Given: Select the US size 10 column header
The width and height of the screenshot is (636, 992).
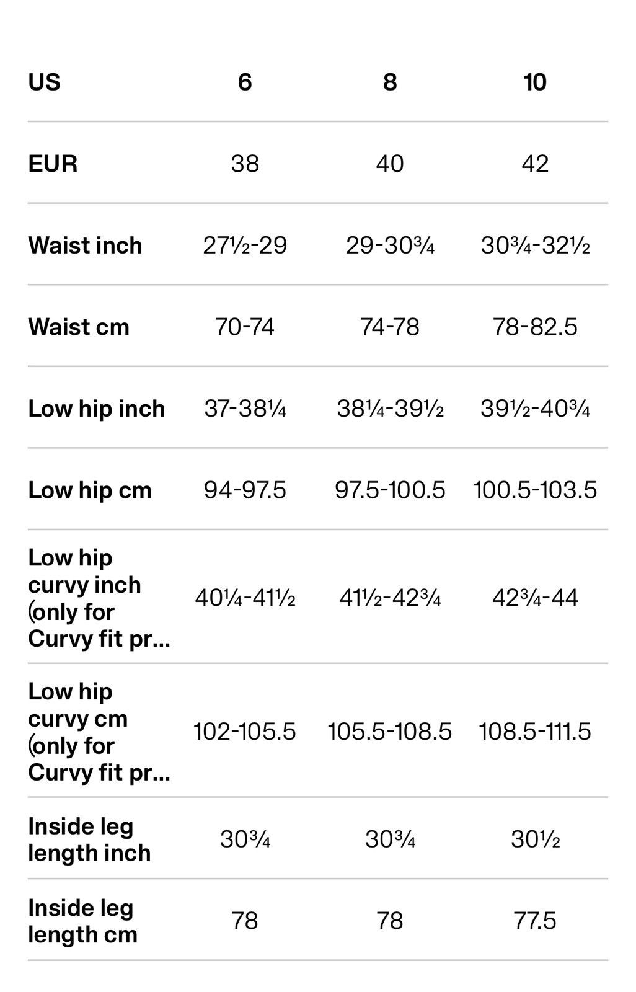Looking at the screenshot, I should (x=535, y=82).
